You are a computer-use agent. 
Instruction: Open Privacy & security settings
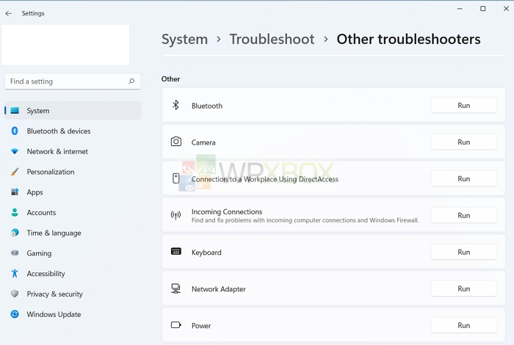coord(73,294)
